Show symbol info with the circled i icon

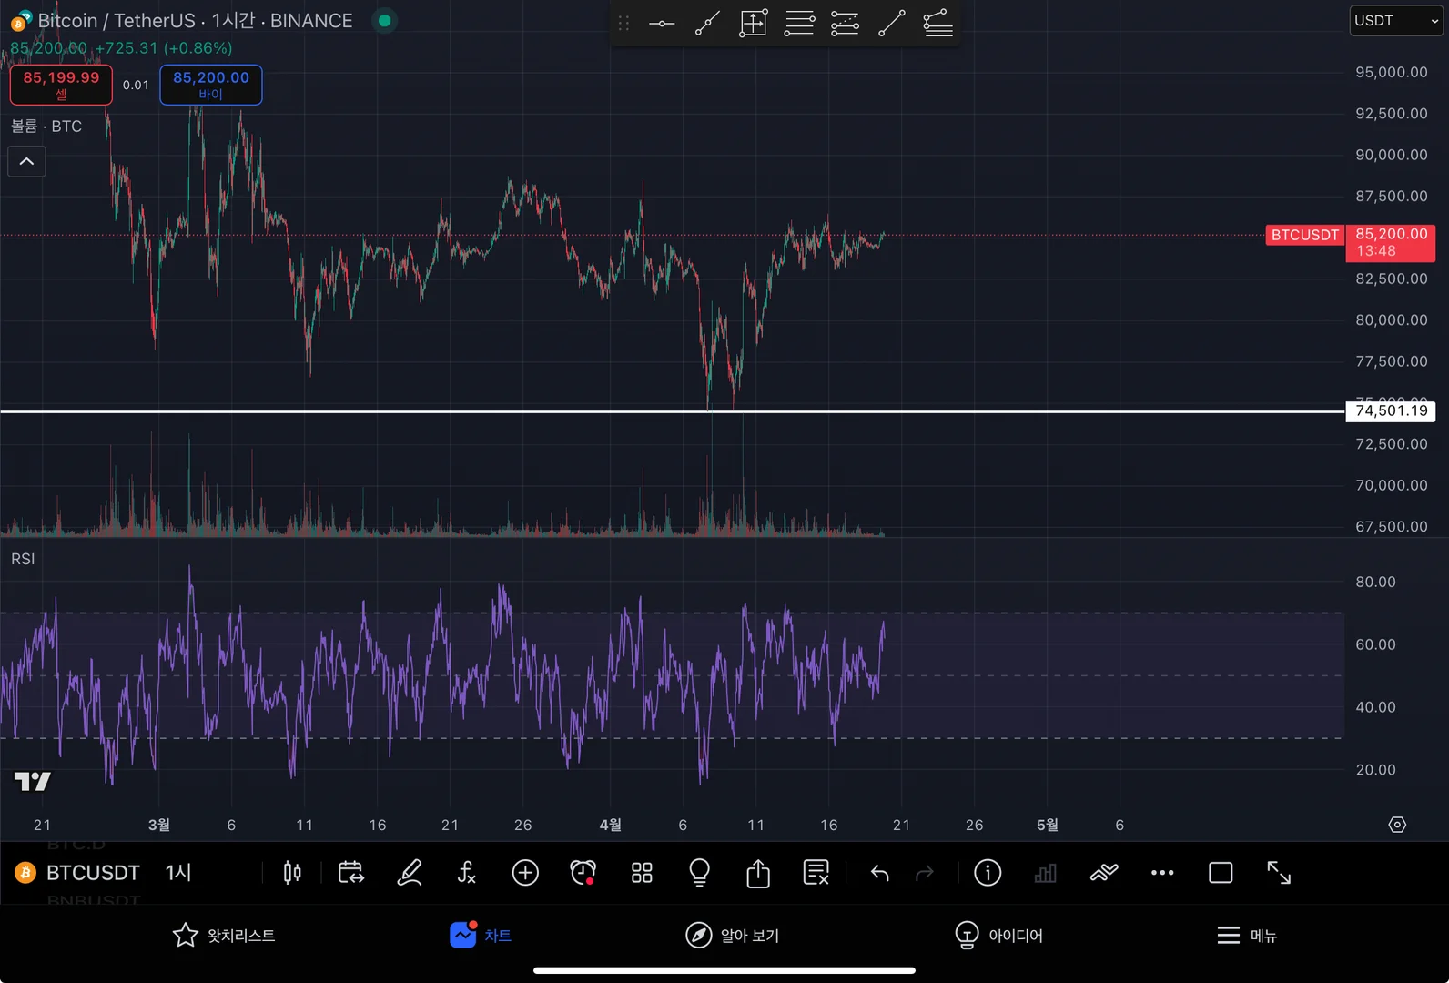(988, 873)
